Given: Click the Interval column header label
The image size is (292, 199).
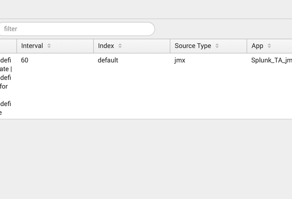Looking at the screenshot, I should [x=32, y=46].
